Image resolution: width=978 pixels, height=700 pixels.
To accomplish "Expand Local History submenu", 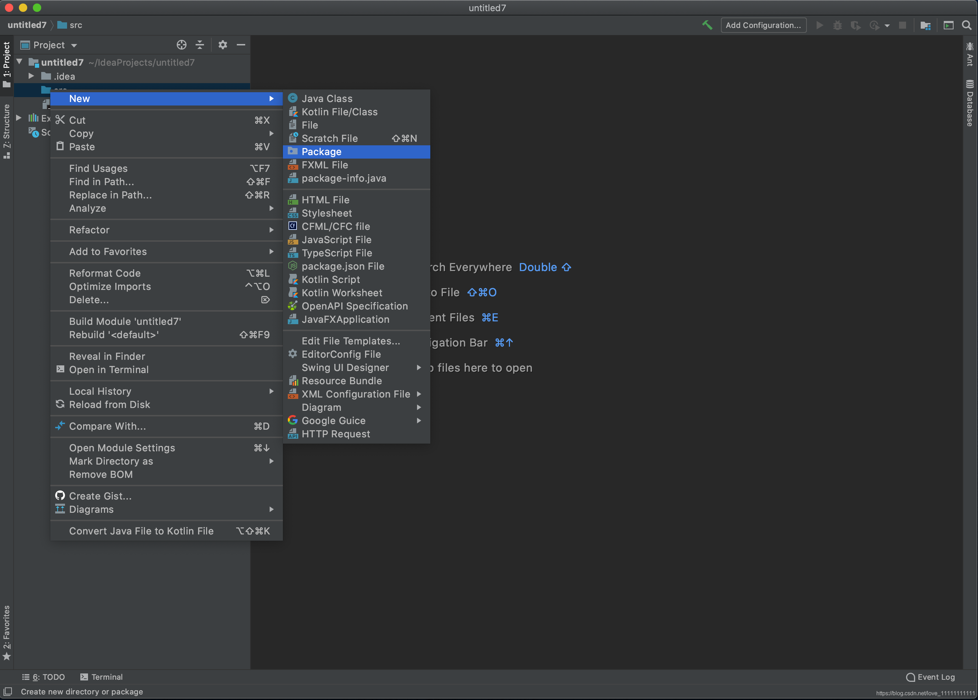I will pos(166,391).
